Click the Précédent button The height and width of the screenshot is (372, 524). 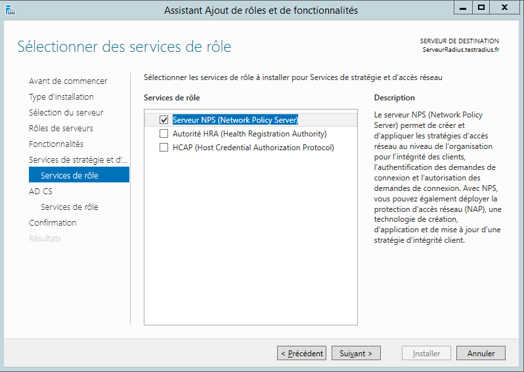(301, 353)
